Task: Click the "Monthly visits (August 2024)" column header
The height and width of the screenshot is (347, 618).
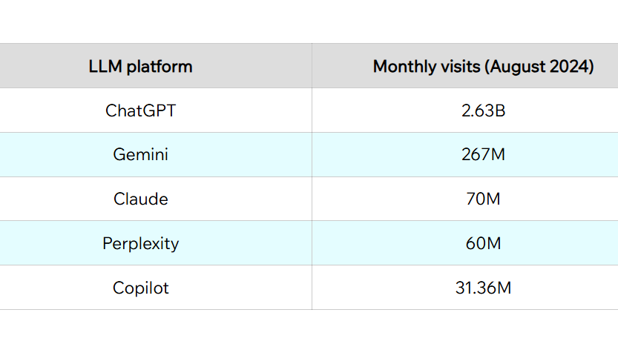Action: 483,67
